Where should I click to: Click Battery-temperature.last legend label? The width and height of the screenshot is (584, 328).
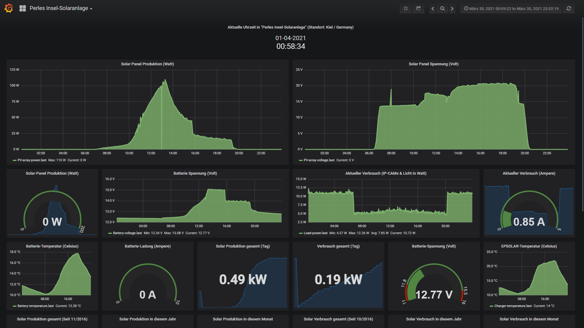click(x=35, y=306)
